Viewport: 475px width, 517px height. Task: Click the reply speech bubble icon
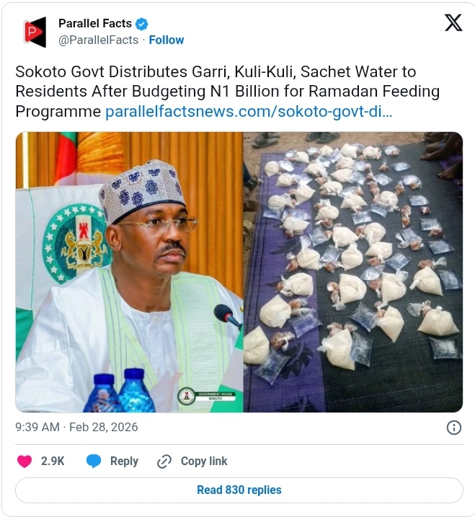click(94, 461)
